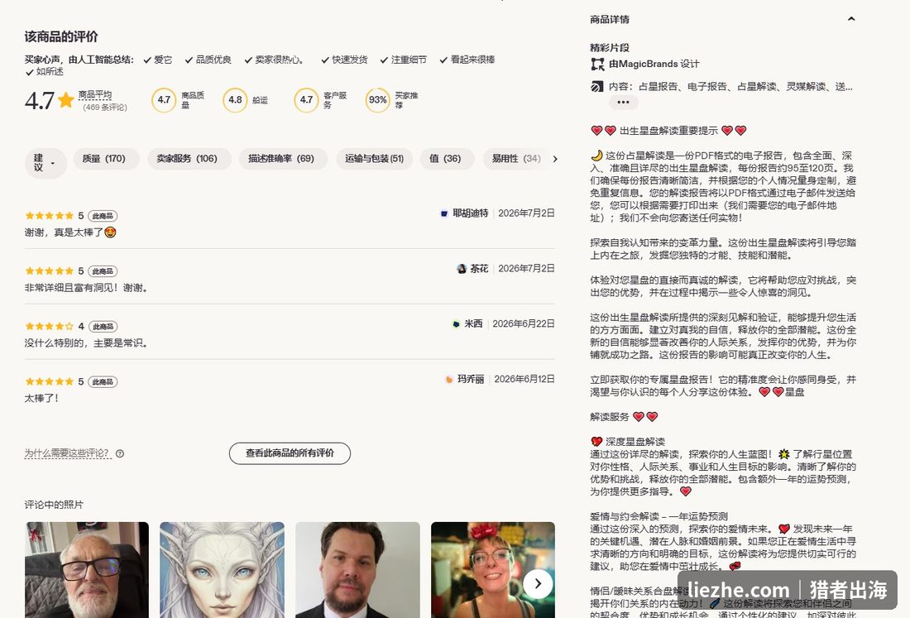Click the 4.7 客户服务 rating circle
Screen dimensions: 910x618
306,100
